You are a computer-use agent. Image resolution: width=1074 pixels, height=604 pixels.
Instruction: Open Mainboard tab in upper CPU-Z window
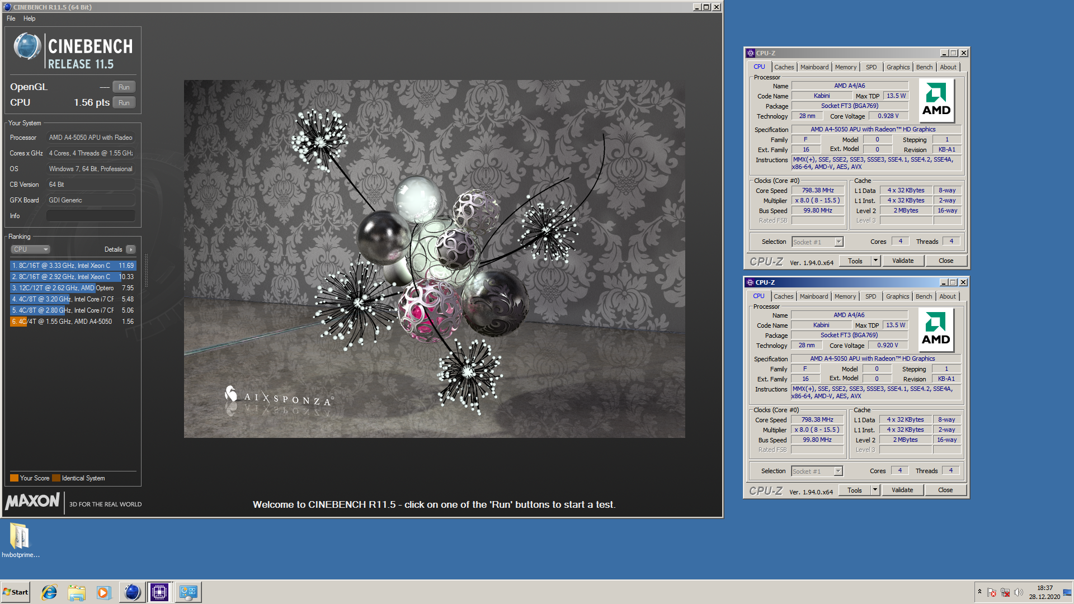(x=814, y=67)
